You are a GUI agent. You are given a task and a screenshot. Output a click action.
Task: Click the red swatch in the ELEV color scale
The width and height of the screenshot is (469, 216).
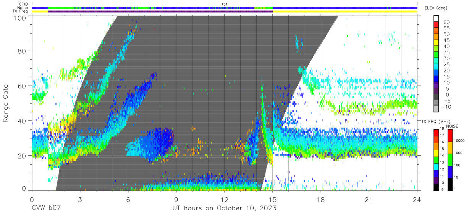point(436,25)
